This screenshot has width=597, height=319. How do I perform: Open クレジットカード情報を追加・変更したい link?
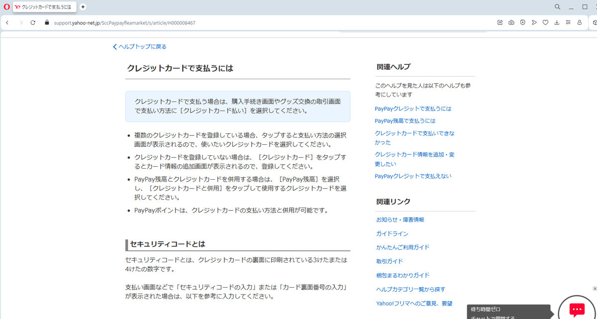pyautogui.click(x=414, y=159)
